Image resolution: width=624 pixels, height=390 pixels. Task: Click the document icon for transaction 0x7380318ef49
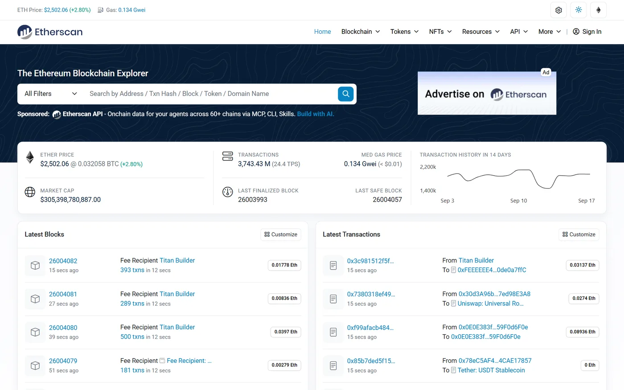click(x=333, y=299)
